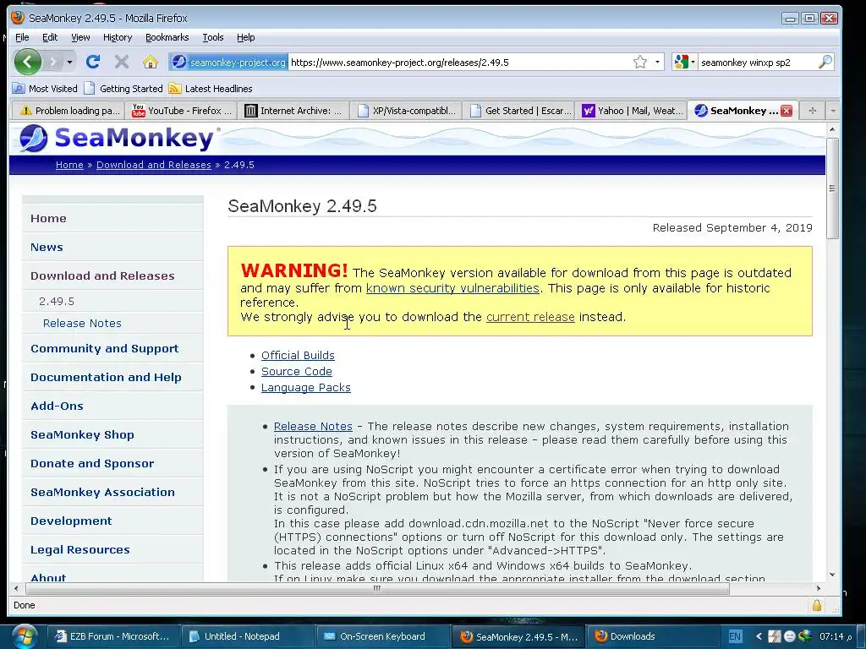Open Legal Resources in the sidebar

click(x=80, y=549)
